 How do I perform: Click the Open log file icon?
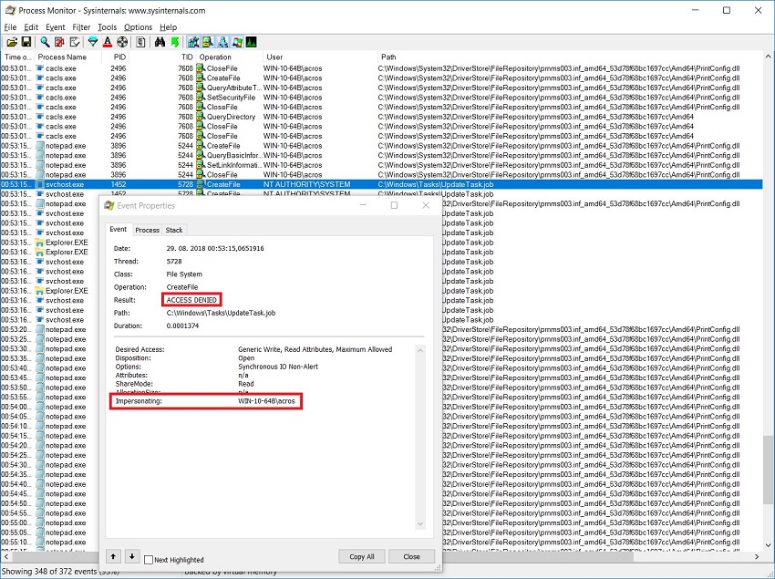point(12,42)
